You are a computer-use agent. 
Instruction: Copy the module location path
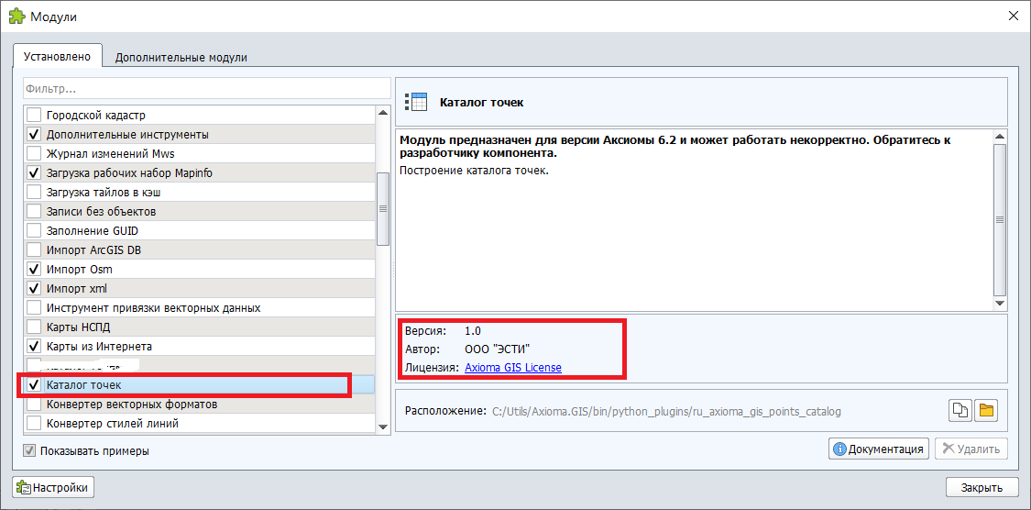[x=960, y=411]
